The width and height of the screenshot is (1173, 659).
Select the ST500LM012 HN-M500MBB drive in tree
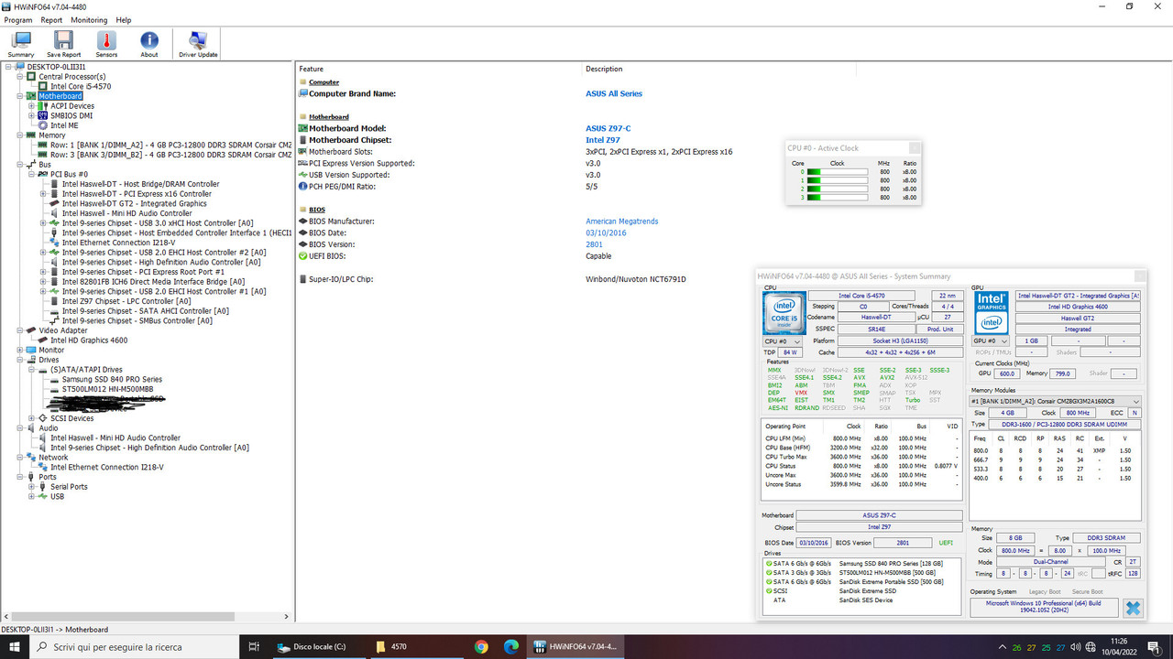pos(107,389)
